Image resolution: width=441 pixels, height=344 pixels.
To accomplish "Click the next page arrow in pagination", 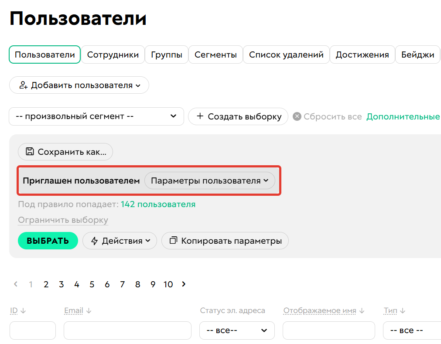I will 183,284.
